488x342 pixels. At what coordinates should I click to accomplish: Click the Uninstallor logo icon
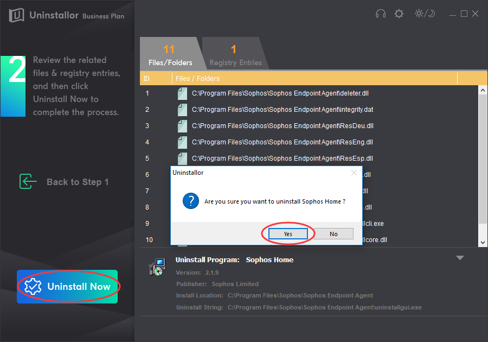click(x=16, y=15)
